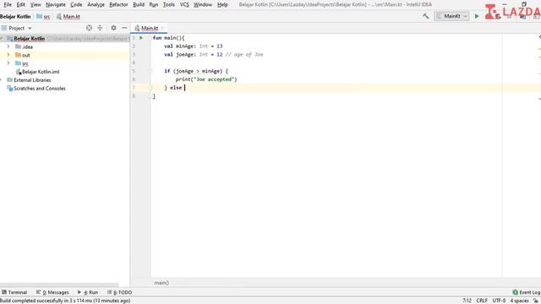Expand the src folder
Viewport: 541px width, 304px height.
point(8,63)
